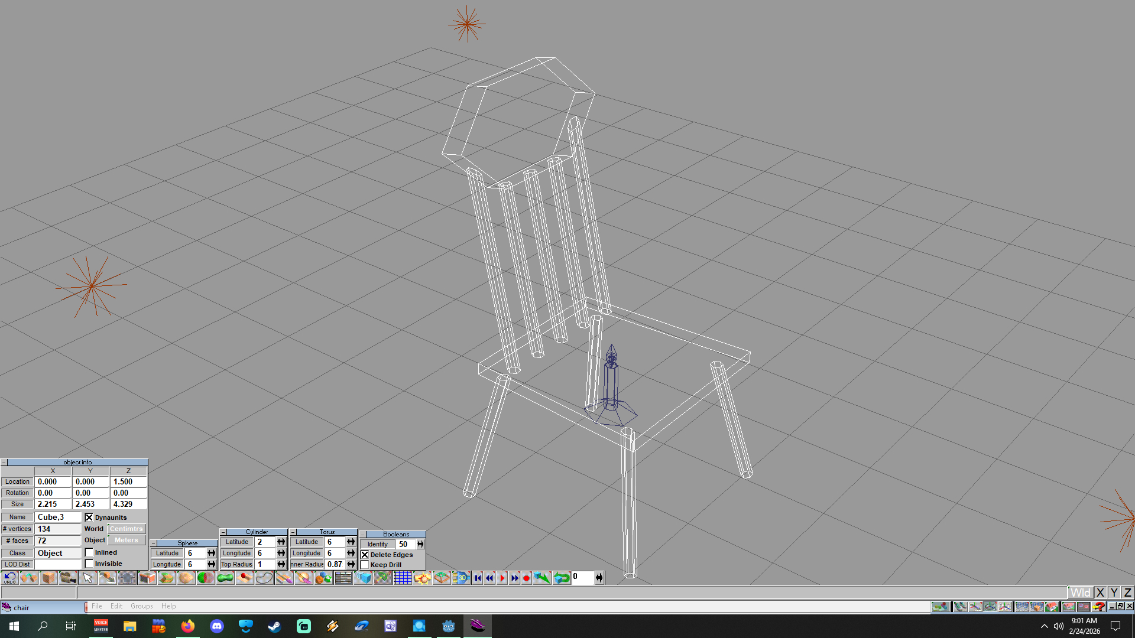The height and width of the screenshot is (638, 1135).
Task: Select the Object arrow pointer tool
Action: point(87,578)
